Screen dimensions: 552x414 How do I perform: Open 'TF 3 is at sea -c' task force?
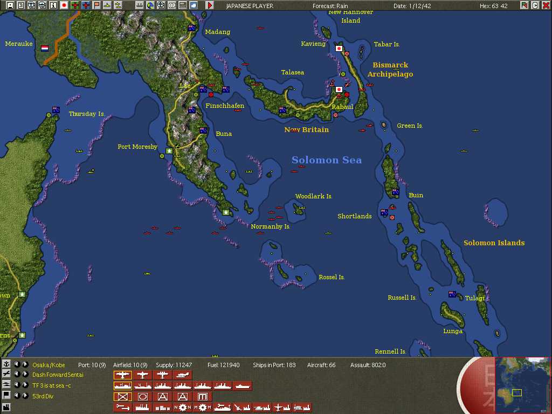coord(51,385)
